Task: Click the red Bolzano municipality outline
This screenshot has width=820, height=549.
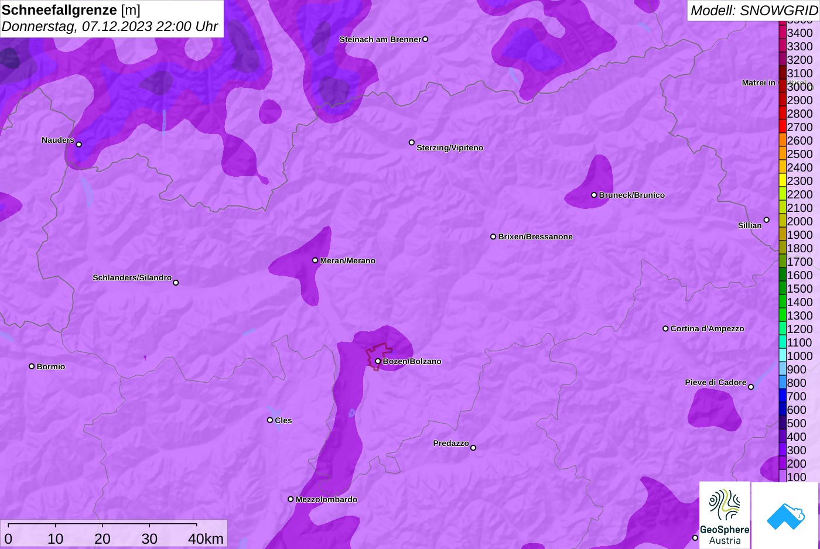Action: point(378,356)
